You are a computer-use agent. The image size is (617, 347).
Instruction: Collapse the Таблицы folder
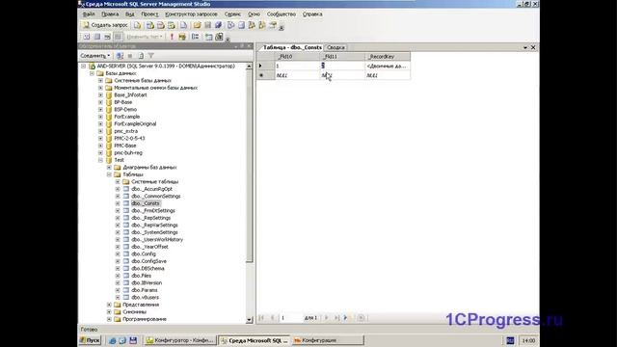[109, 174]
